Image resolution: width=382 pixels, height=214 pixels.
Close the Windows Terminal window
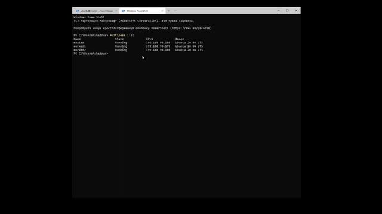tap(296, 11)
